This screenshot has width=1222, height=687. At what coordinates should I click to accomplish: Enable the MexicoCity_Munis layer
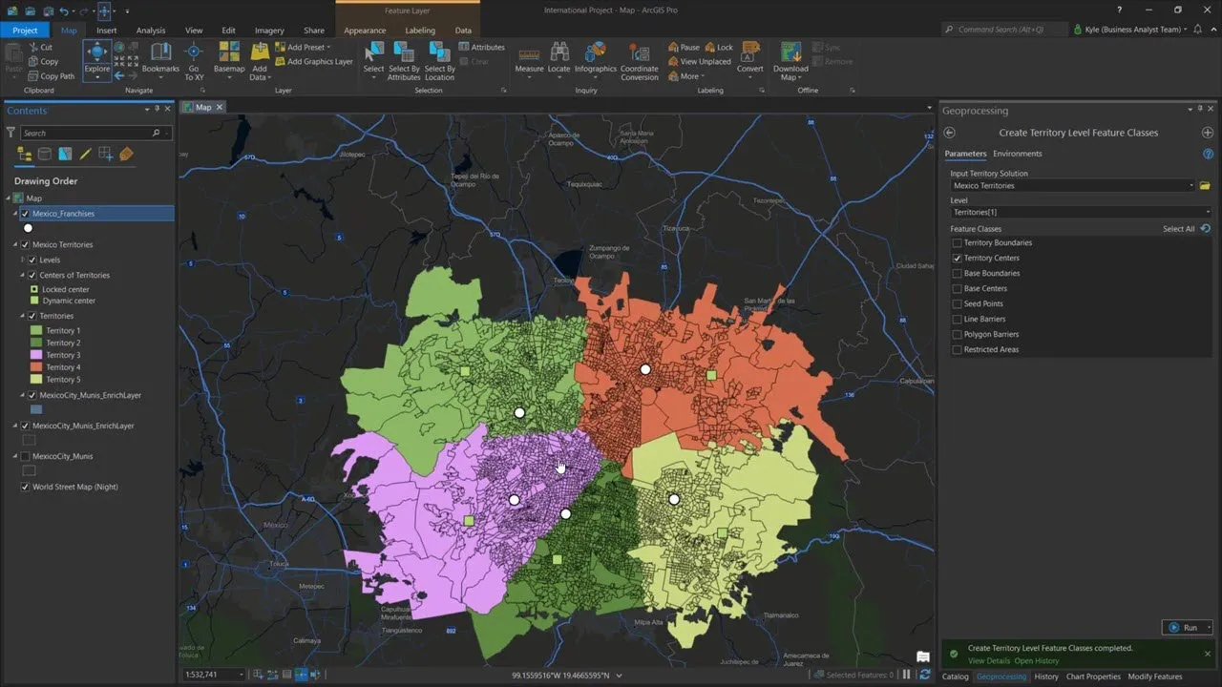[25, 456]
